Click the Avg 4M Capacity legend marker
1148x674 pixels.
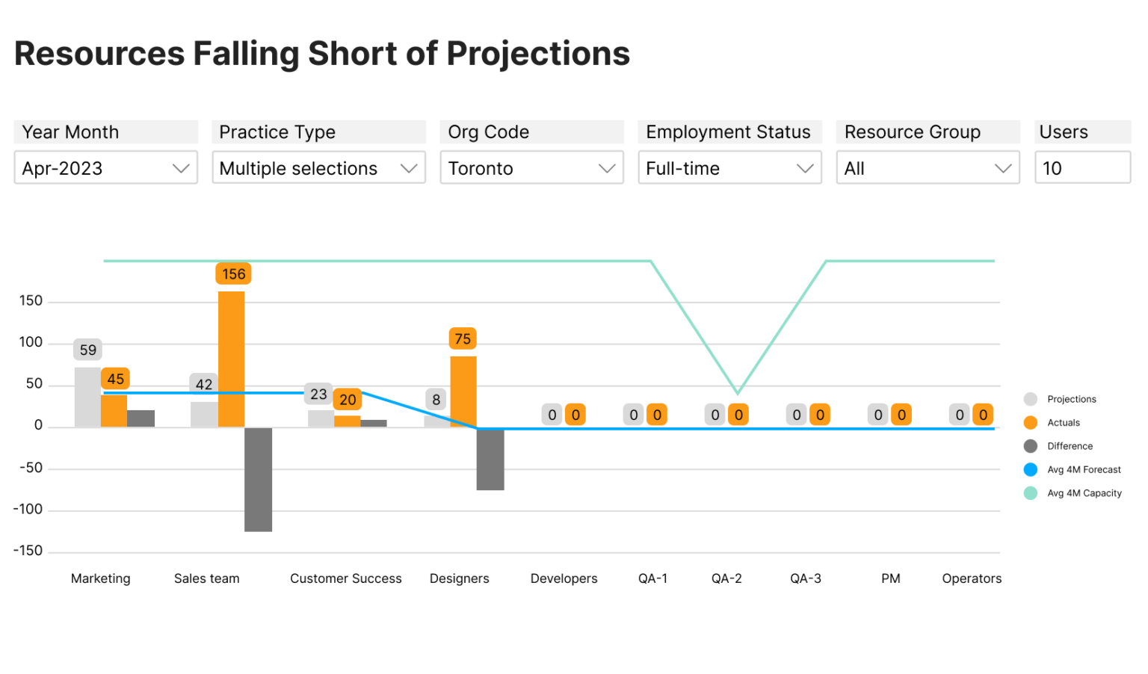point(1031,493)
